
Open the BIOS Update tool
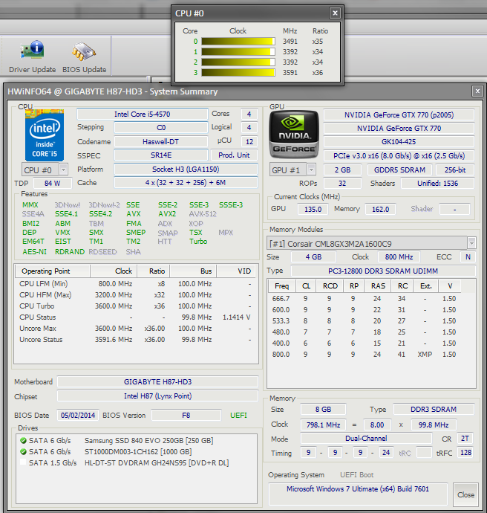click(85, 56)
